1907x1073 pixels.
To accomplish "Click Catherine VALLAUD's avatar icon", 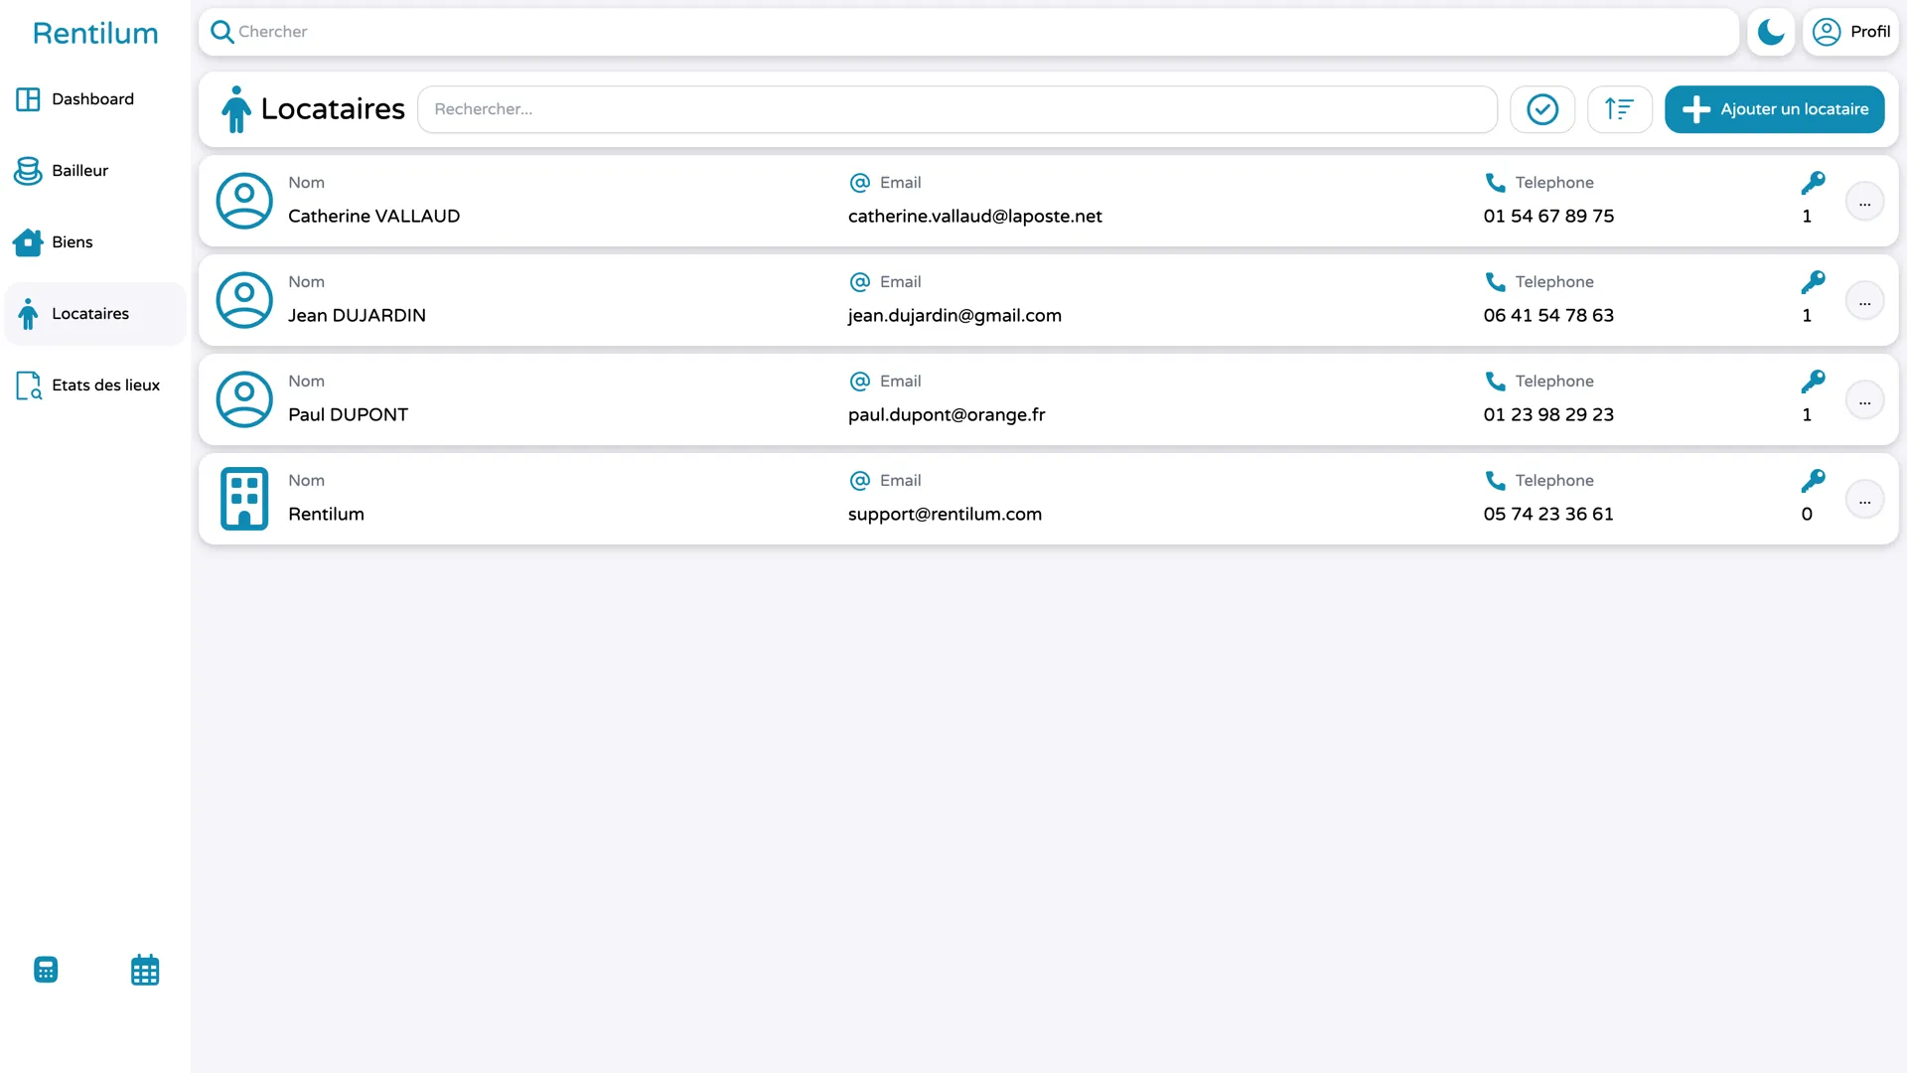I will pos(244,201).
